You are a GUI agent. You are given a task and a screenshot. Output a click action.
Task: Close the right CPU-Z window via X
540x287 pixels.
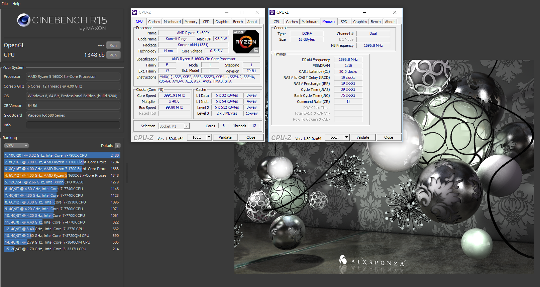pos(395,12)
